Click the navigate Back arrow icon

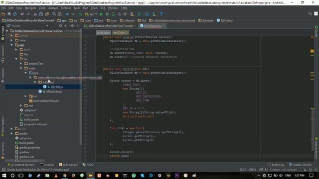point(67,14)
